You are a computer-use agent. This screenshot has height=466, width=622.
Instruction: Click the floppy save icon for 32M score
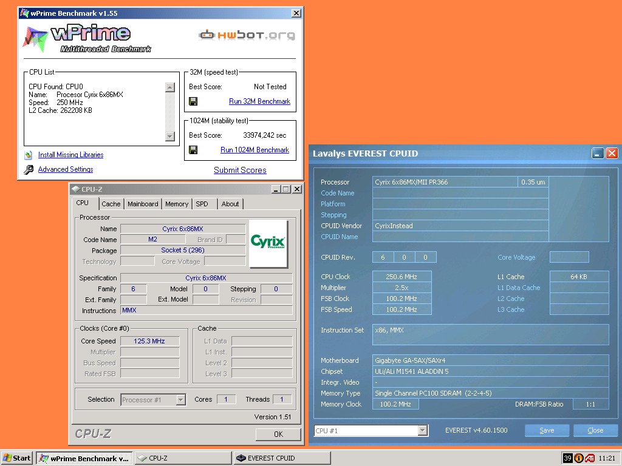[193, 101]
